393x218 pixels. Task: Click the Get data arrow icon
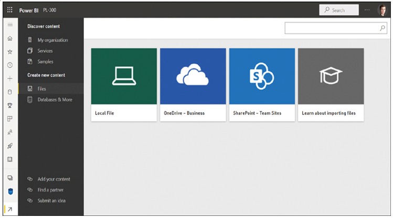pos(10,209)
